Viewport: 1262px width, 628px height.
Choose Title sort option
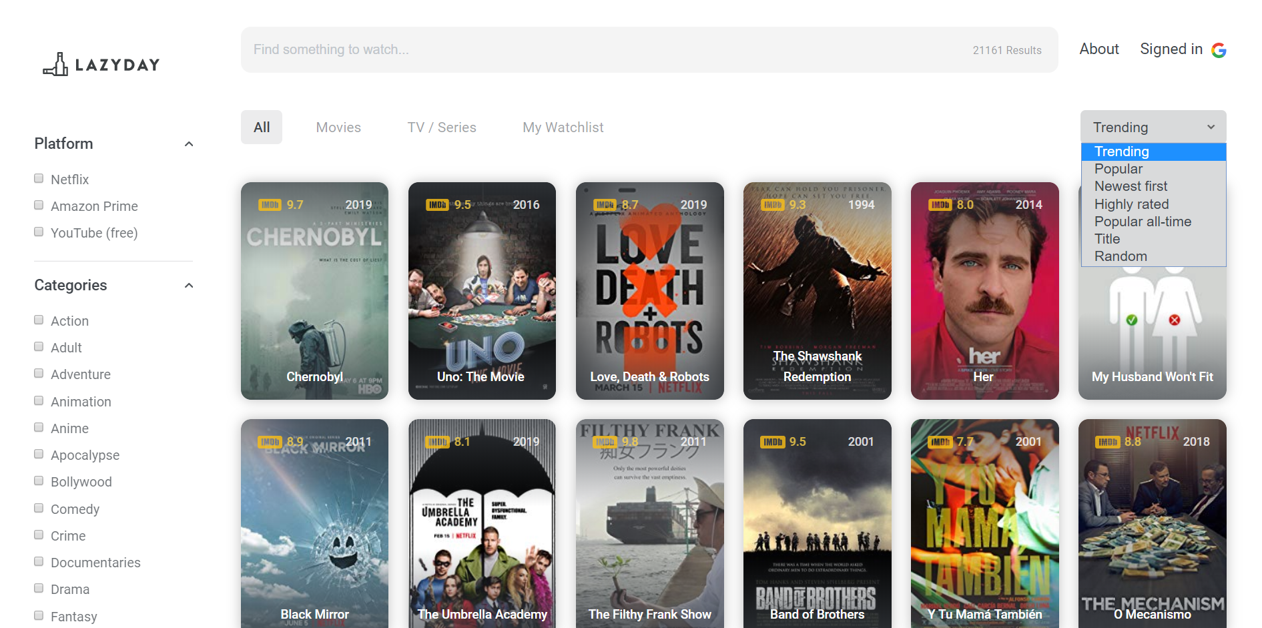(x=1153, y=239)
